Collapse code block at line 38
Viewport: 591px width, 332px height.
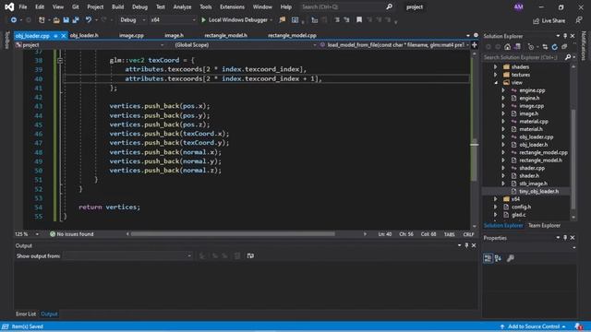click(60, 60)
